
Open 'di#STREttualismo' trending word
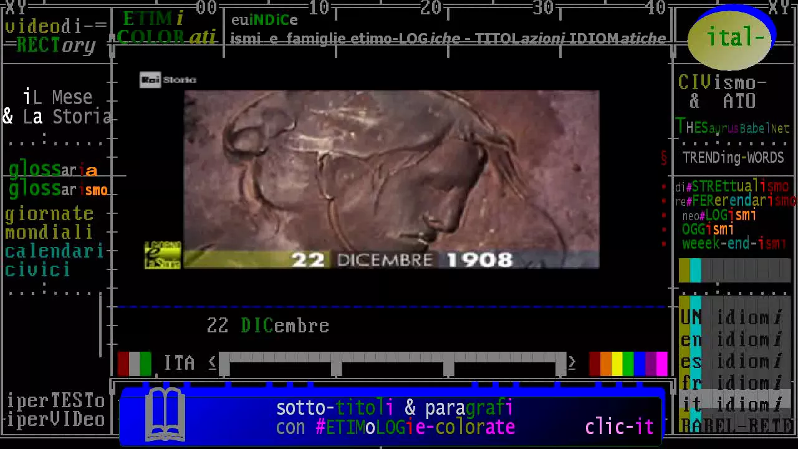pyautogui.click(x=732, y=186)
